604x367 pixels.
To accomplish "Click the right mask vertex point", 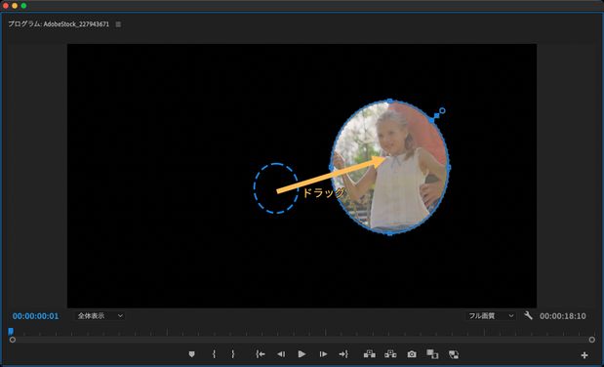I will pos(449,167).
